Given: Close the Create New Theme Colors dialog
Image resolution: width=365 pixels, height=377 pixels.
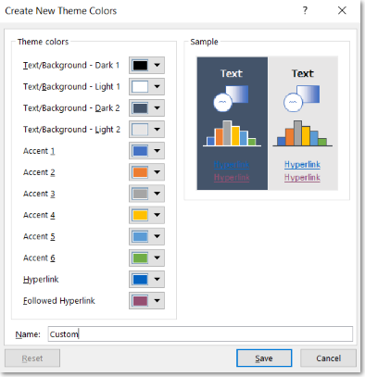Looking at the screenshot, I should [x=342, y=11].
